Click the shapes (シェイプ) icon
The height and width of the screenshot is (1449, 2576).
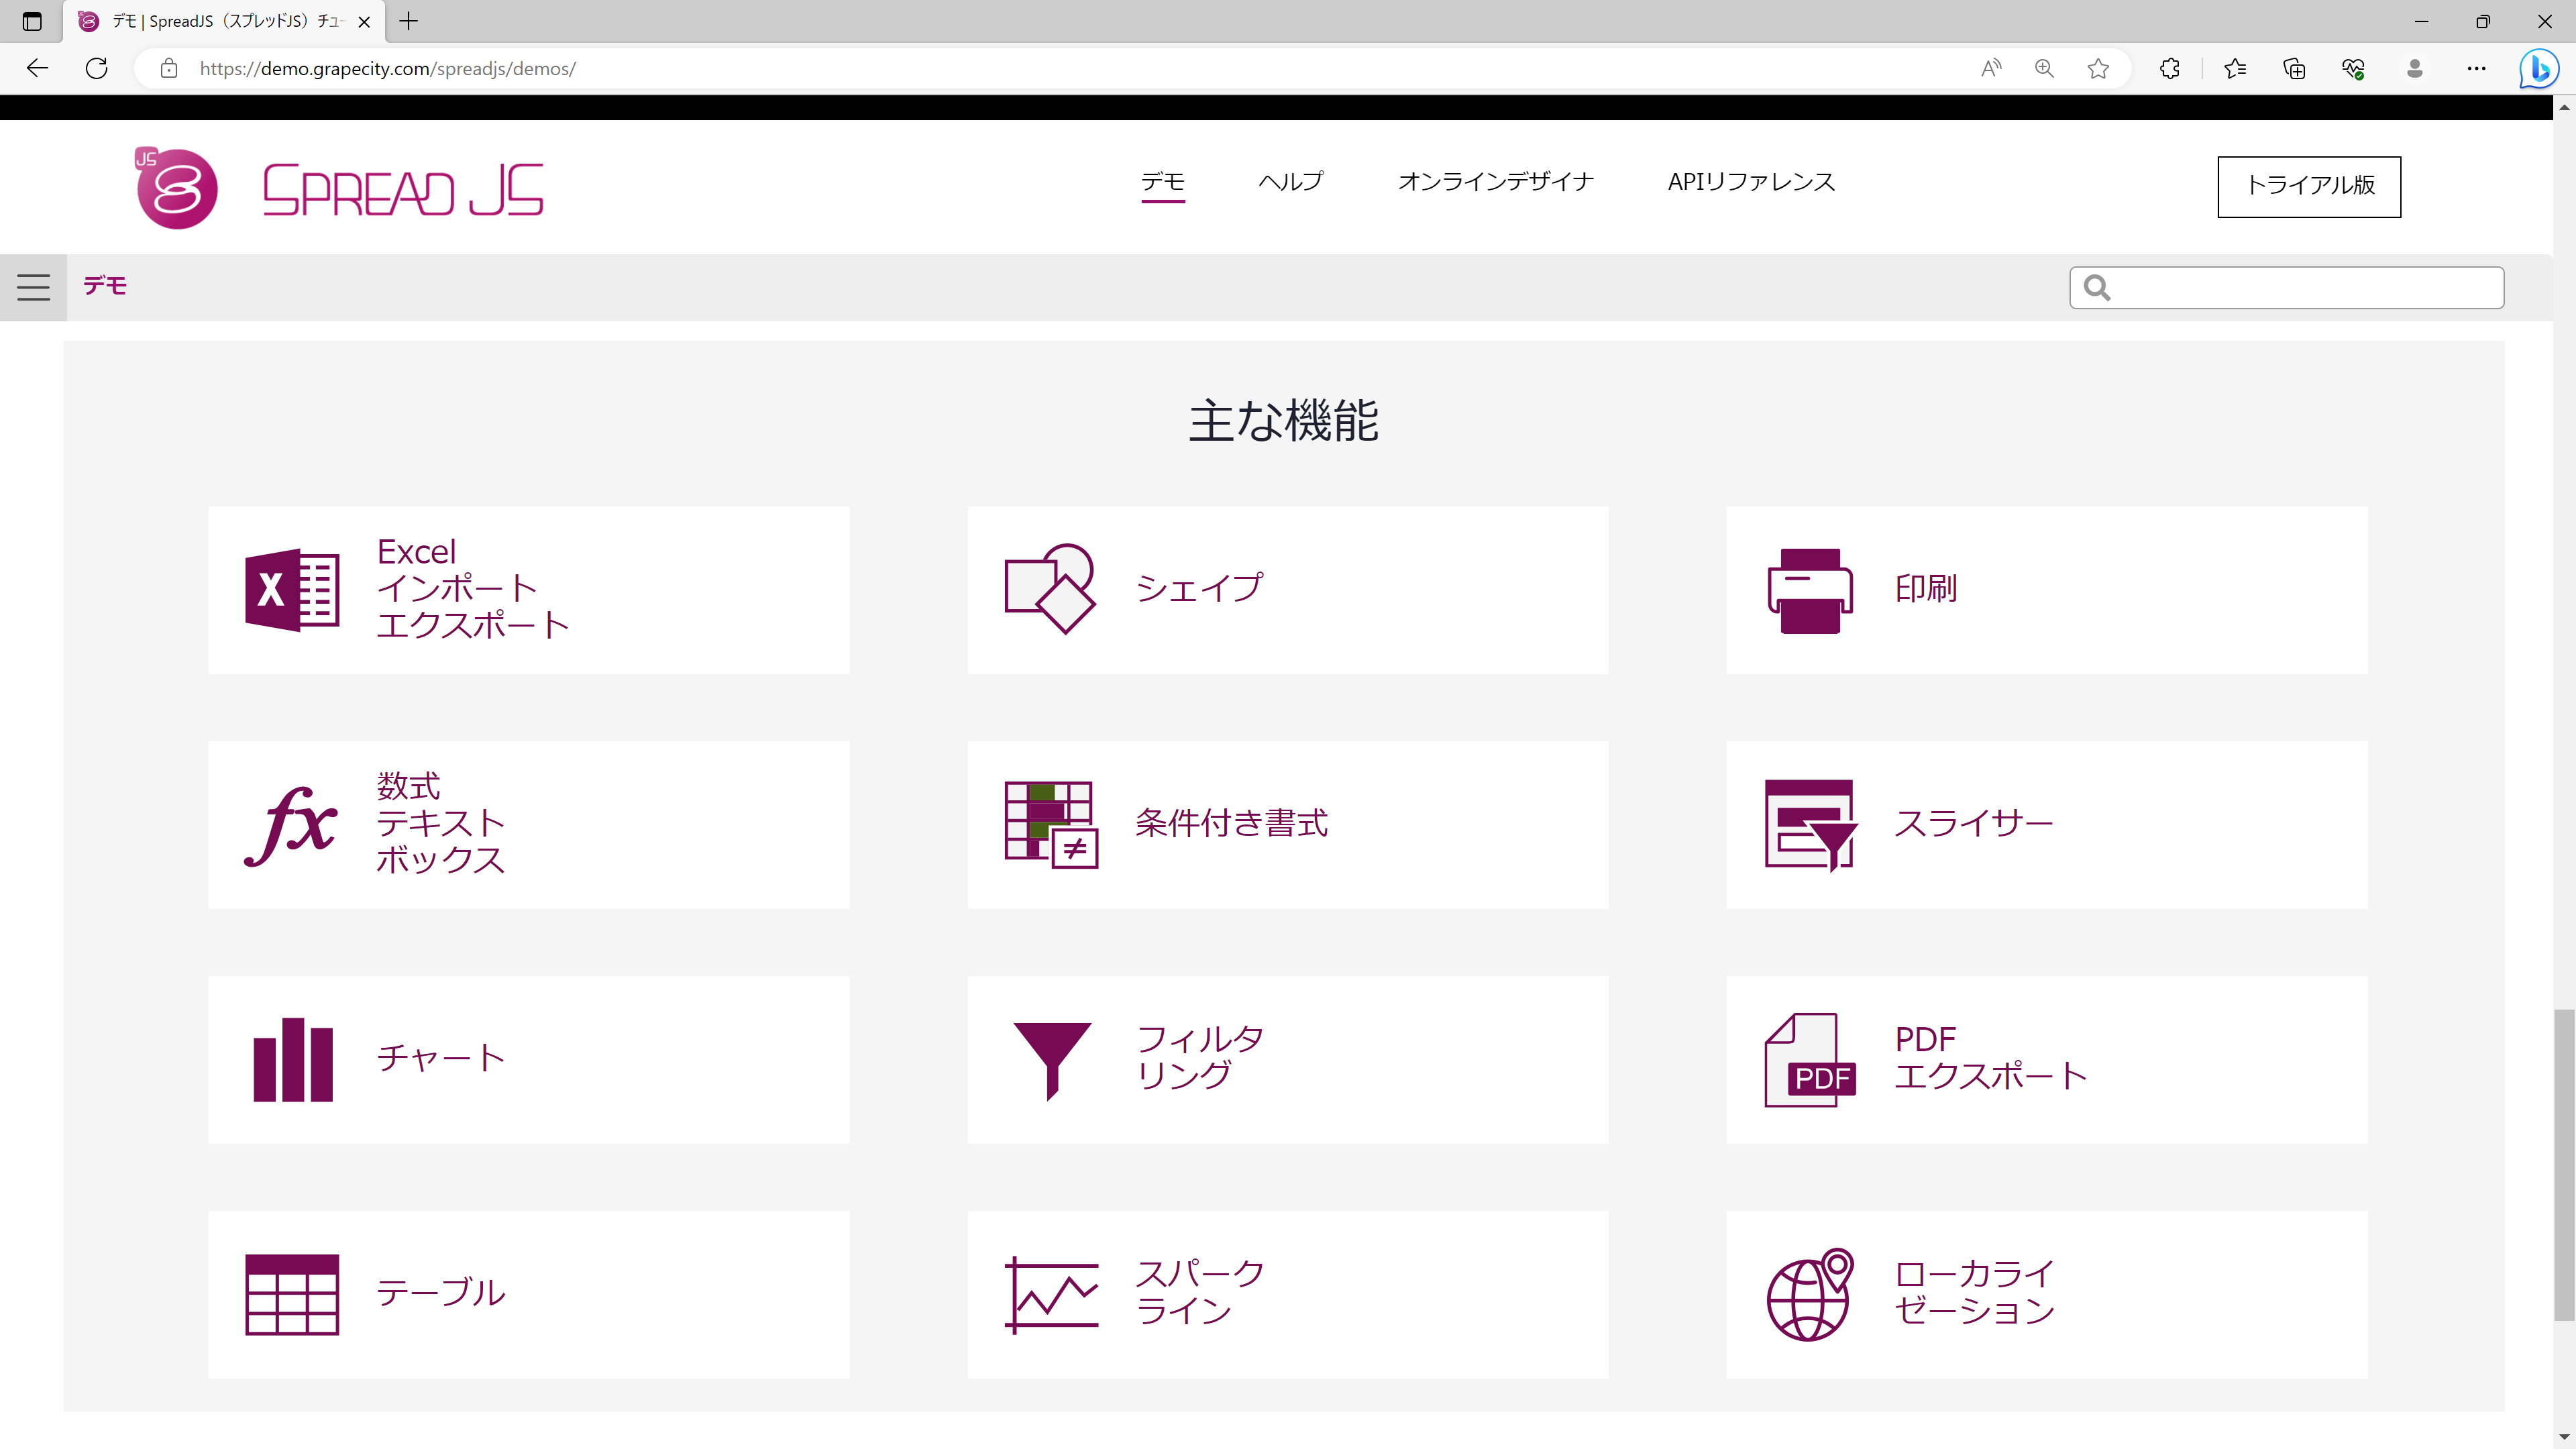coord(1050,589)
